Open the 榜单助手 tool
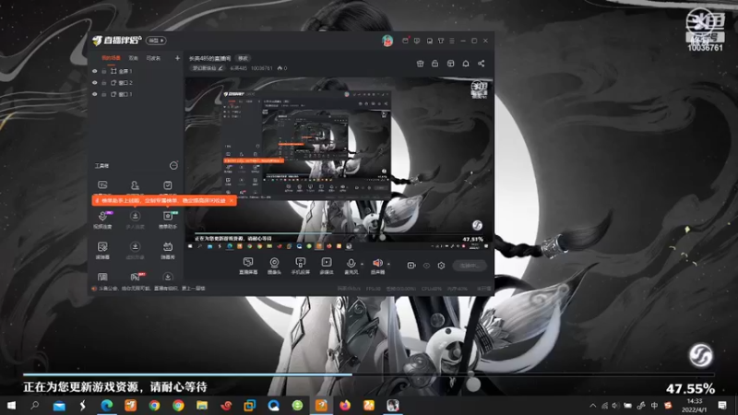The height and width of the screenshot is (415, 738). tap(168, 219)
